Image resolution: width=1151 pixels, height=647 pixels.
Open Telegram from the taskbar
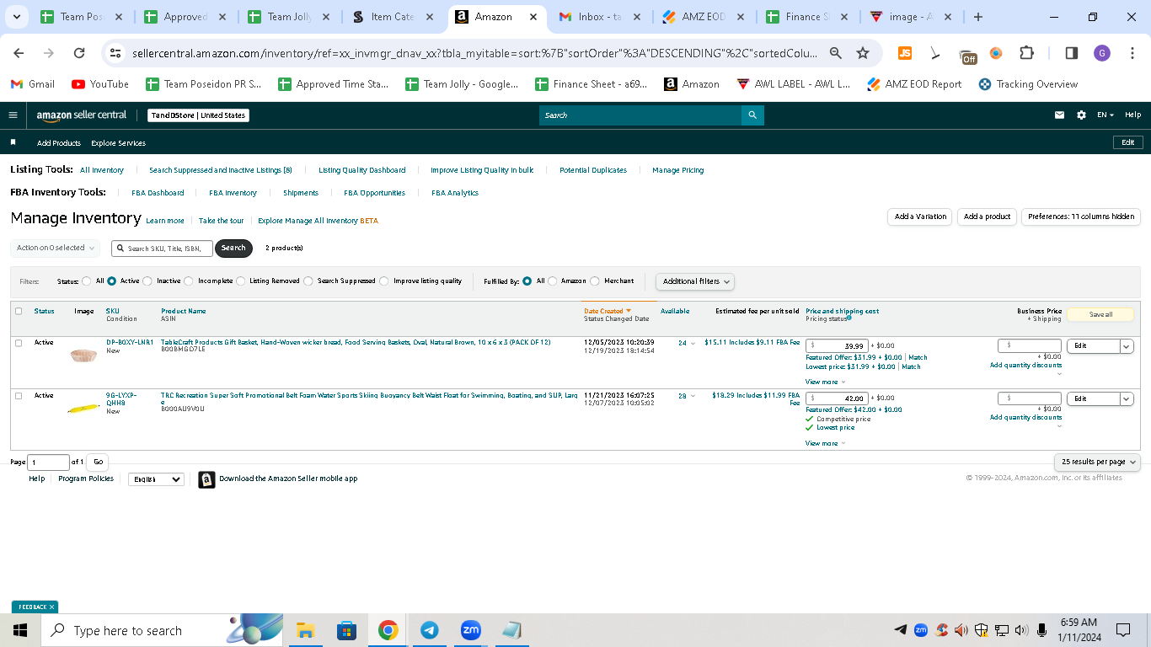click(x=430, y=630)
